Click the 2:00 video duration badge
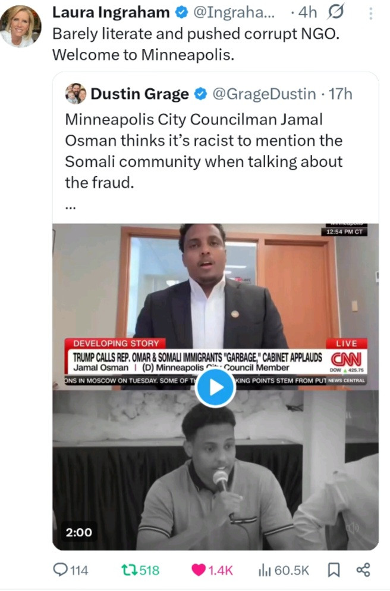 79,532
